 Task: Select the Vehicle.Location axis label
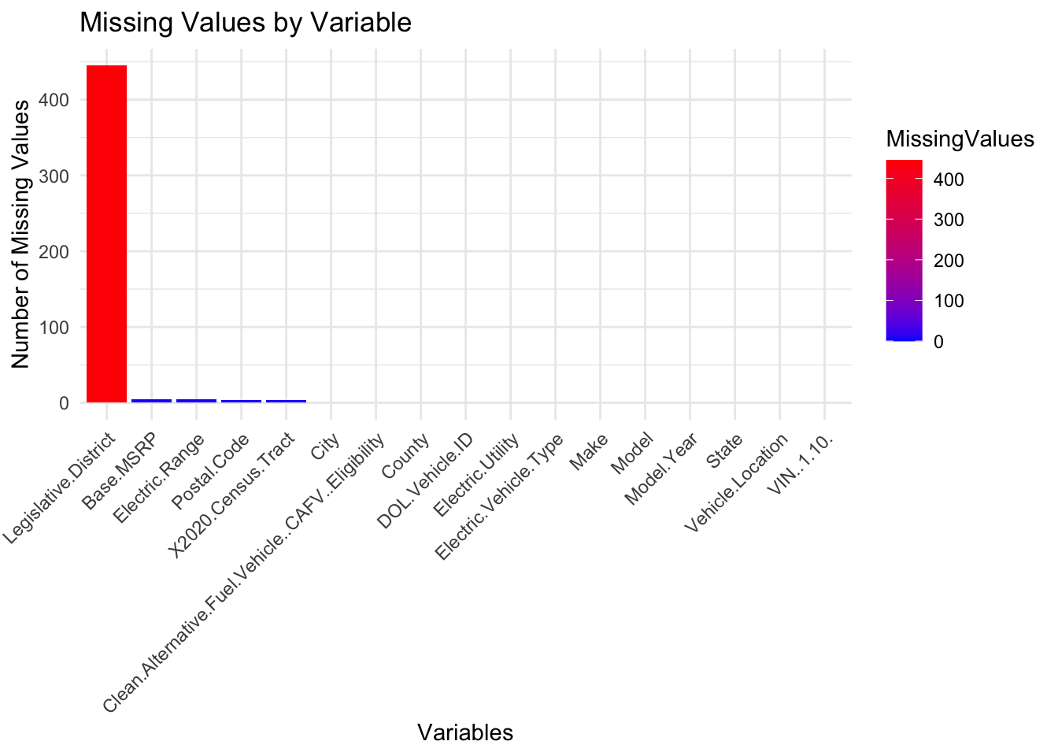pyautogui.click(x=737, y=483)
